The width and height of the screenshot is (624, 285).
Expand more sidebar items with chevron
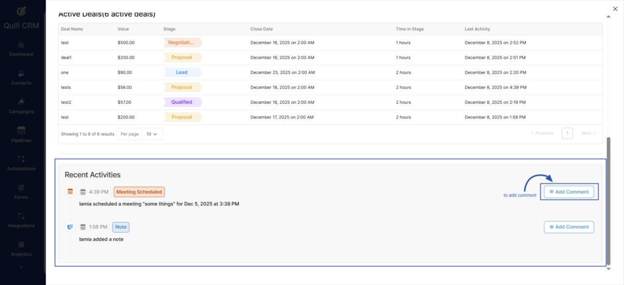(x=21, y=266)
